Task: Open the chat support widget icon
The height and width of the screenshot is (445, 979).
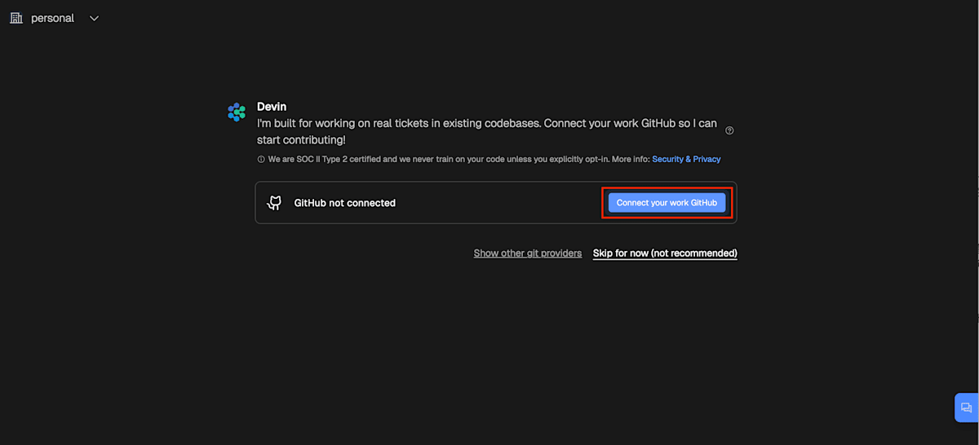Action: pyautogui.click(x=967, y=408)
